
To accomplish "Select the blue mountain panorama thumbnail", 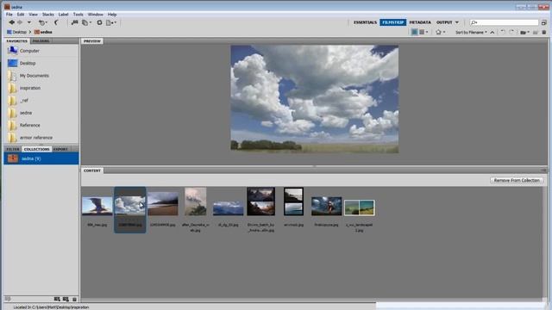I will (228, 208).
